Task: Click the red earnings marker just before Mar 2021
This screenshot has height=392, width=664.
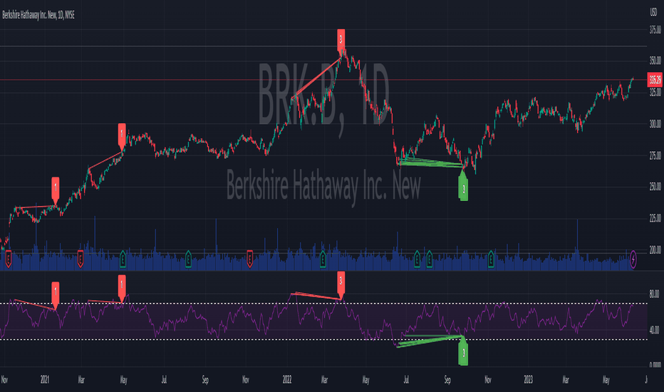Action: tap(81, 259)
